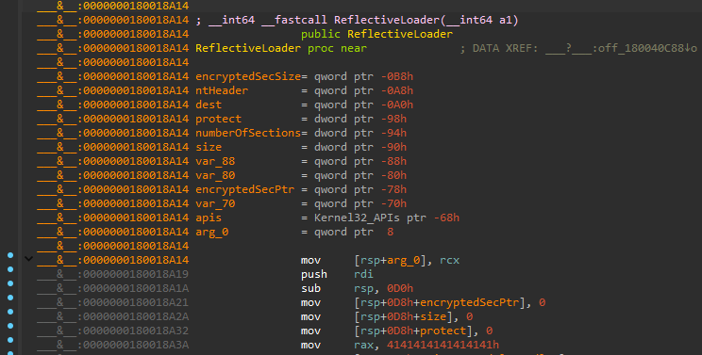Click the address 0000000180018A3A
702x355 pixels.
click(136, 346)
